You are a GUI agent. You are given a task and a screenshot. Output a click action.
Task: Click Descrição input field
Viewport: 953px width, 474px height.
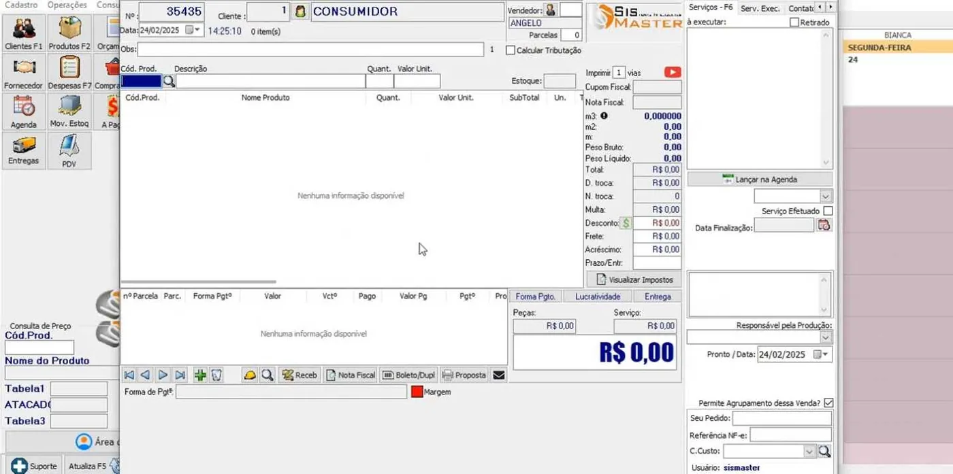click(x=270, y=82)
